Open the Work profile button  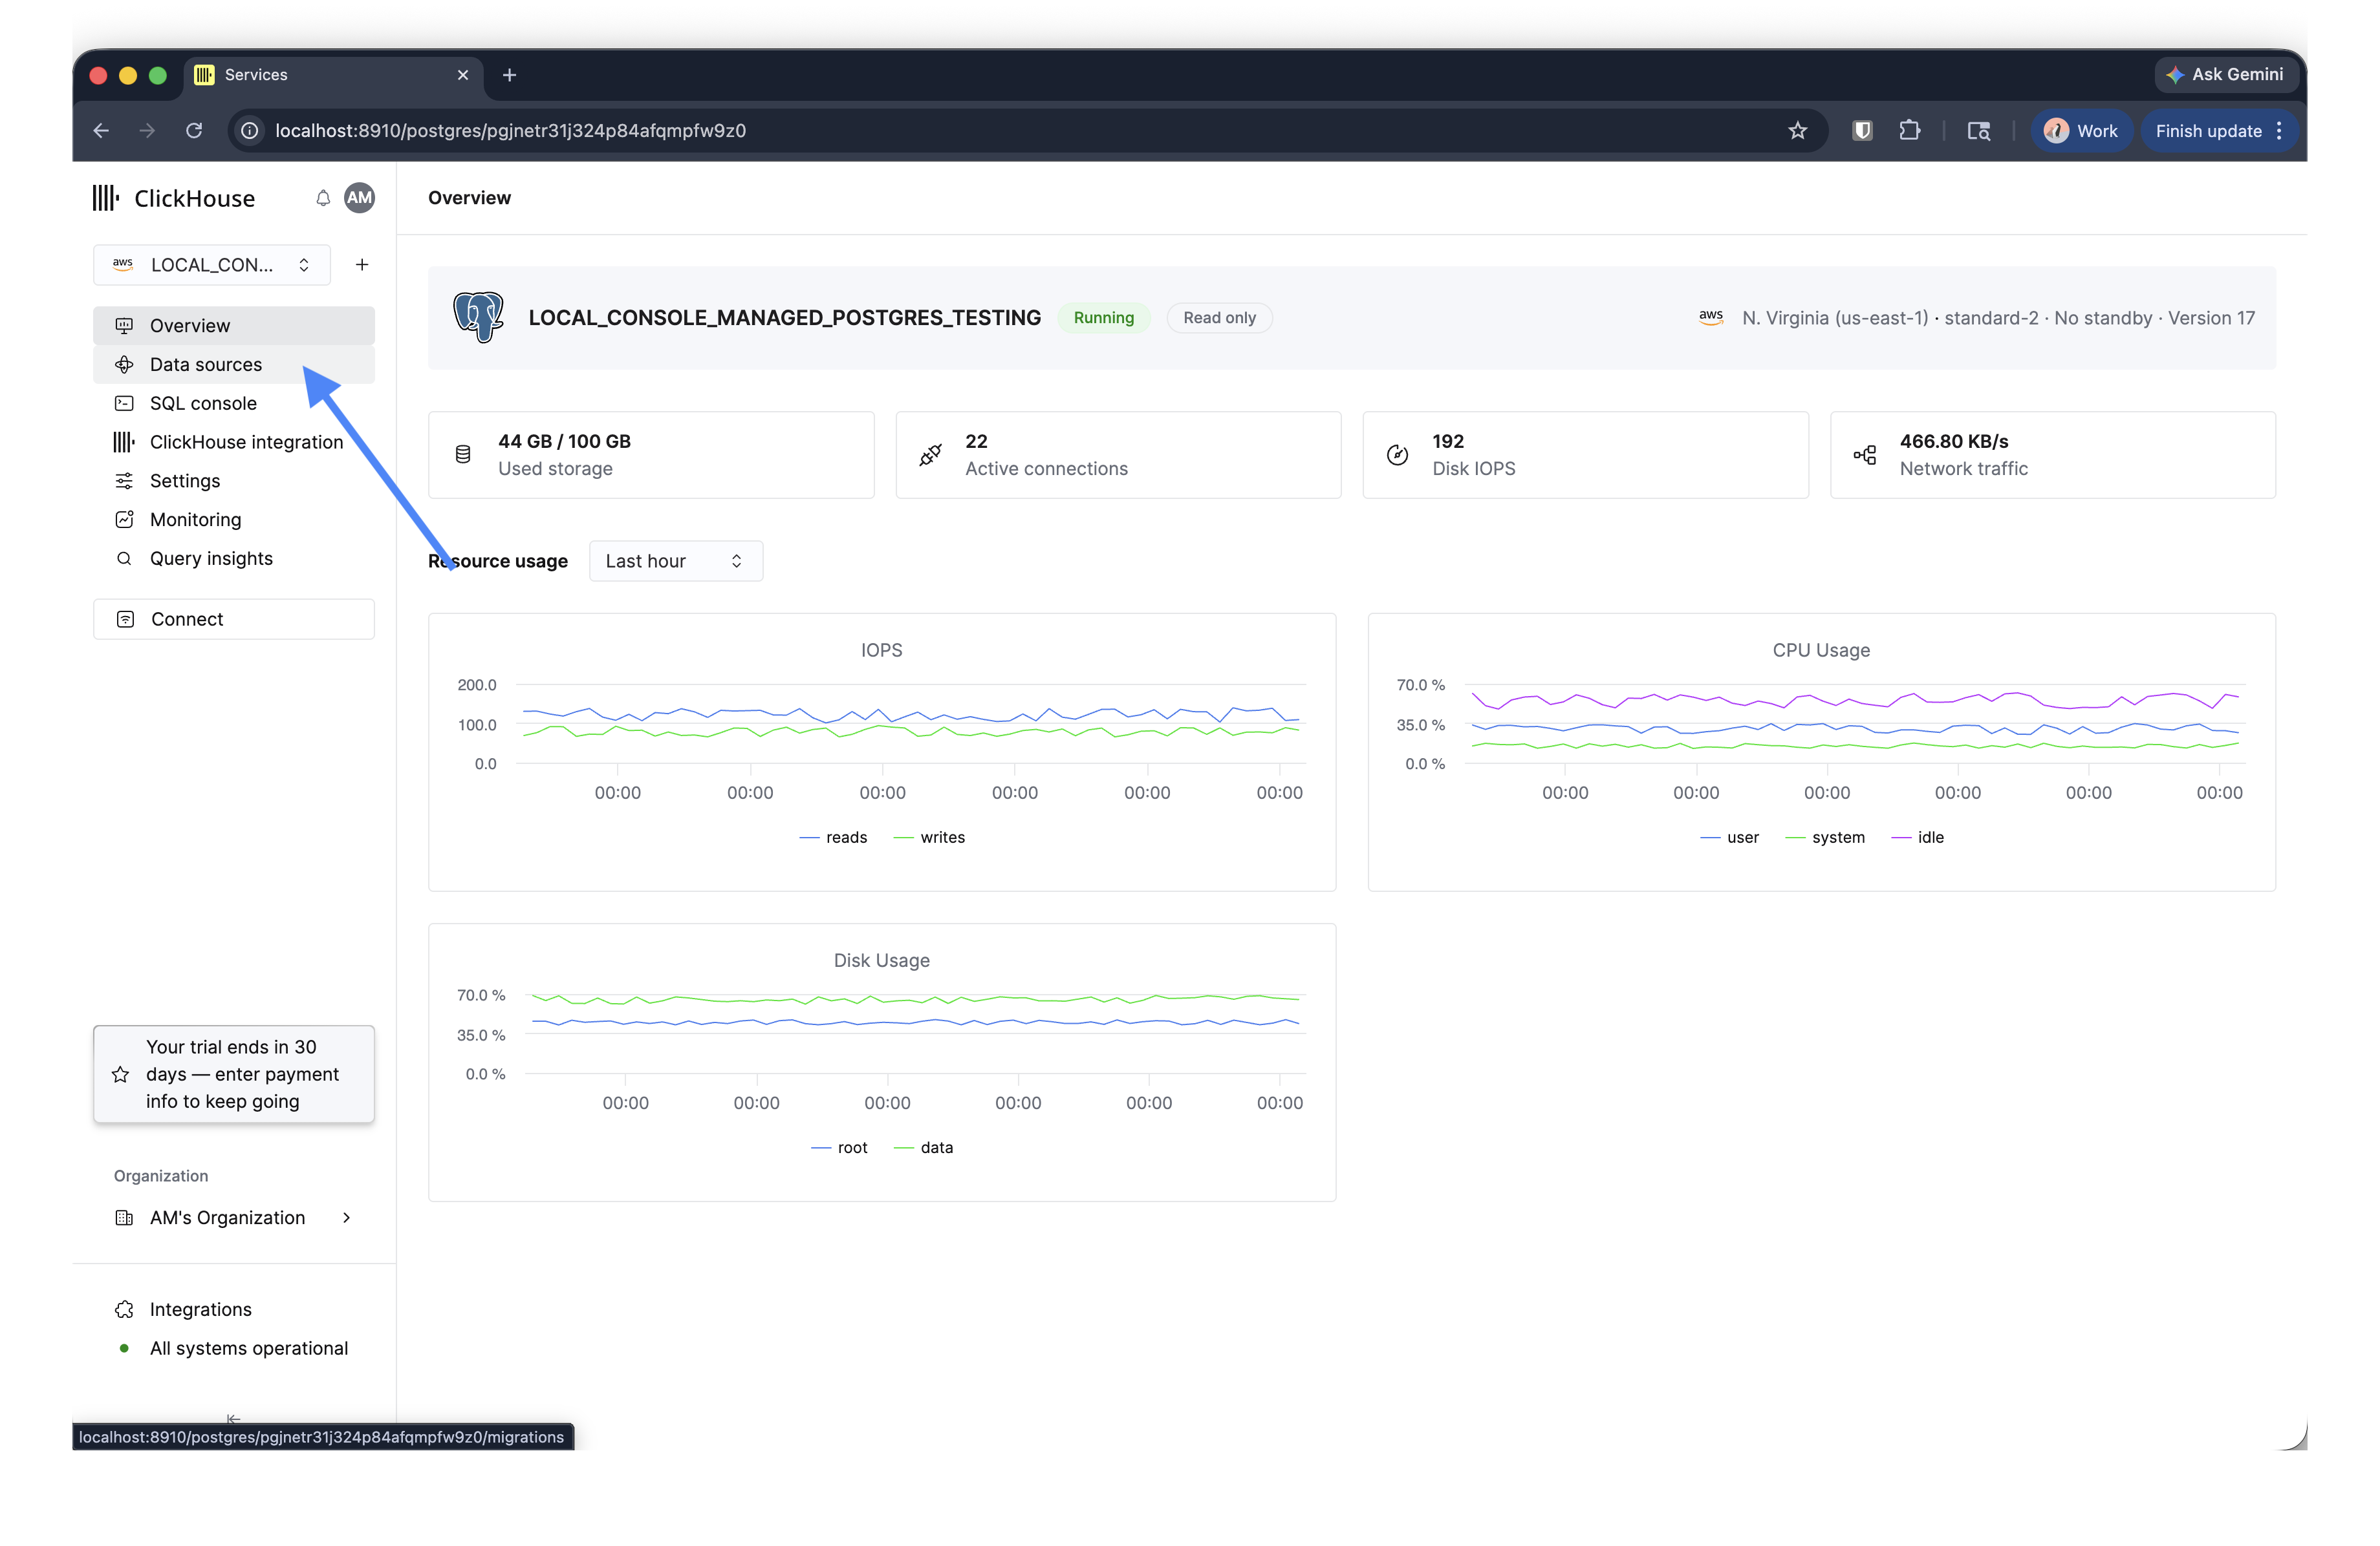tap(2081, 131)
